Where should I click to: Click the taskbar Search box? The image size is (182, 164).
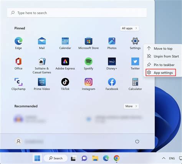[x=56, y=158]
